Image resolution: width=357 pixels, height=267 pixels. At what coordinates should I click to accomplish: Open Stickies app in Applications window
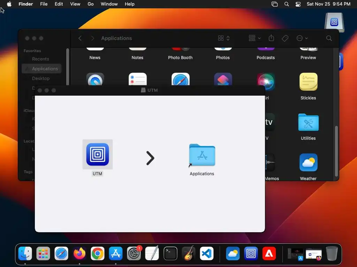pyautogui.click(x=308, y=82)
